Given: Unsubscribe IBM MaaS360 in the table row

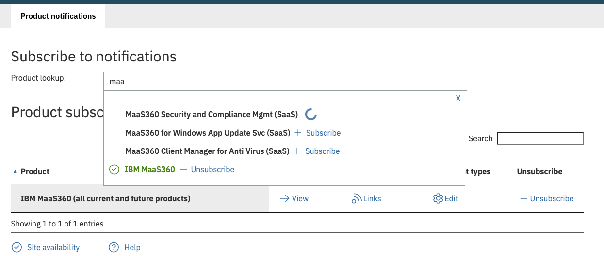Looking at the screenshot, I should point(552,198).
